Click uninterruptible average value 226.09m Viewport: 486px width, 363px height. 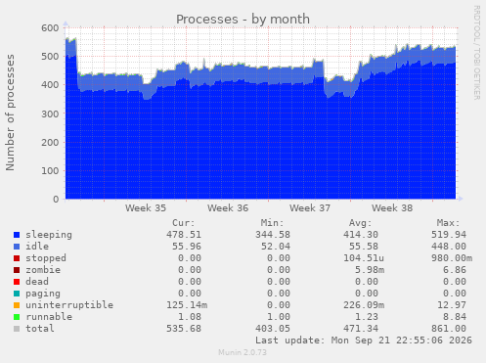(x=364, y=305)
